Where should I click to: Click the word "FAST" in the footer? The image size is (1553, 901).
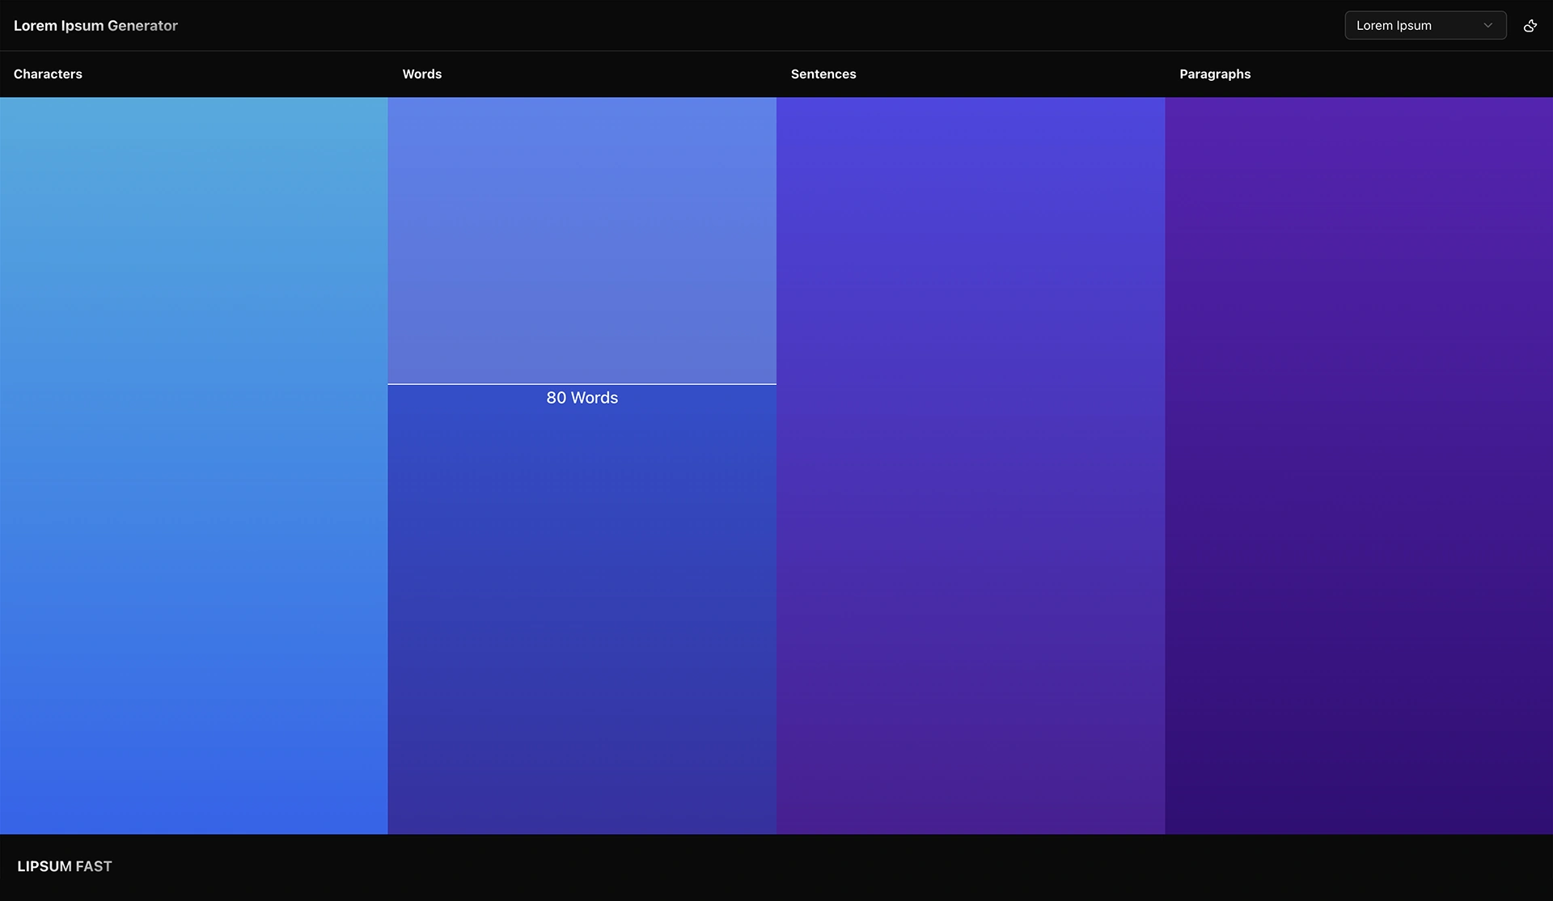coord(94,866)
